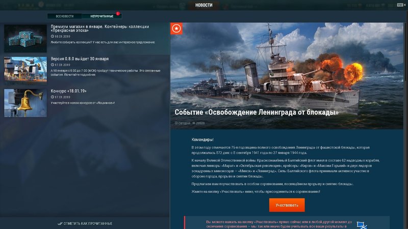Click the 'Новости' header title at the top
This screenshot has height=229, width=408.
point(203,5)
